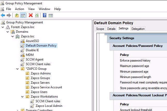Click the green Refresh toolbar icon

click(x=37, y=15)
